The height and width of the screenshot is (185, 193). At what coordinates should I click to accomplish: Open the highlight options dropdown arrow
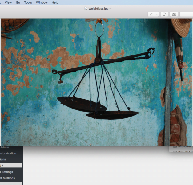(157, 14)
